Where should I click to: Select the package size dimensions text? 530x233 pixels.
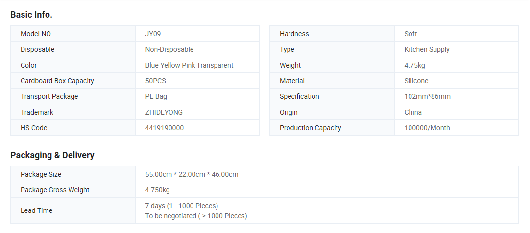(x=192, y=174)
